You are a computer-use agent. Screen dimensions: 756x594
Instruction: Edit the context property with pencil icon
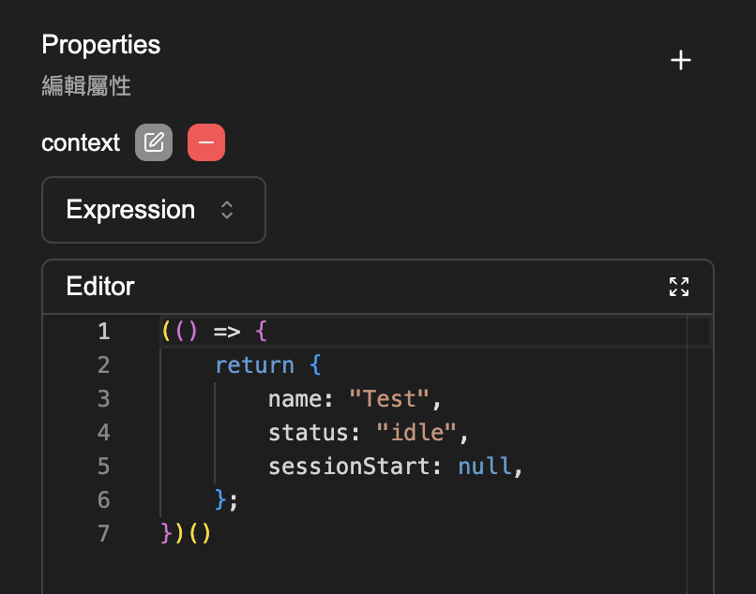pos(154,142)
